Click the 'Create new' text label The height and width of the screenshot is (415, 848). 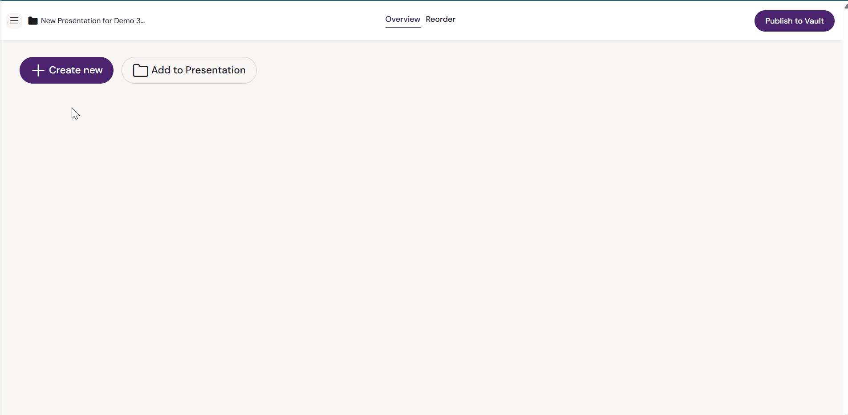pos(76,70)
